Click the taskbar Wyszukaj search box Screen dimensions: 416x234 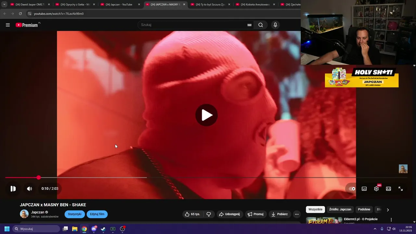point(36,229)
